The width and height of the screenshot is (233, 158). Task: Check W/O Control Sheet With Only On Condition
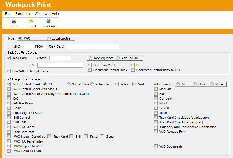9,94
